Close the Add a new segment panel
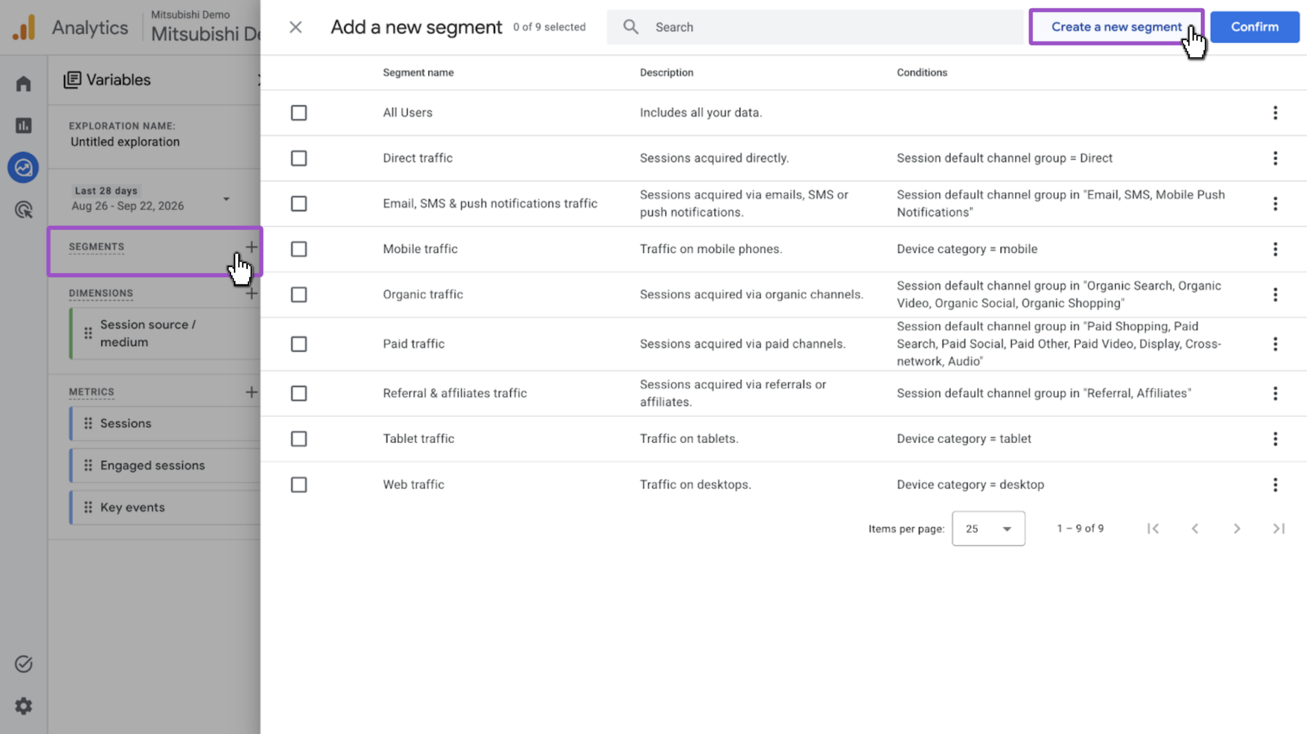The width and height of the screenshot is (1307, 734). point(296,27)
